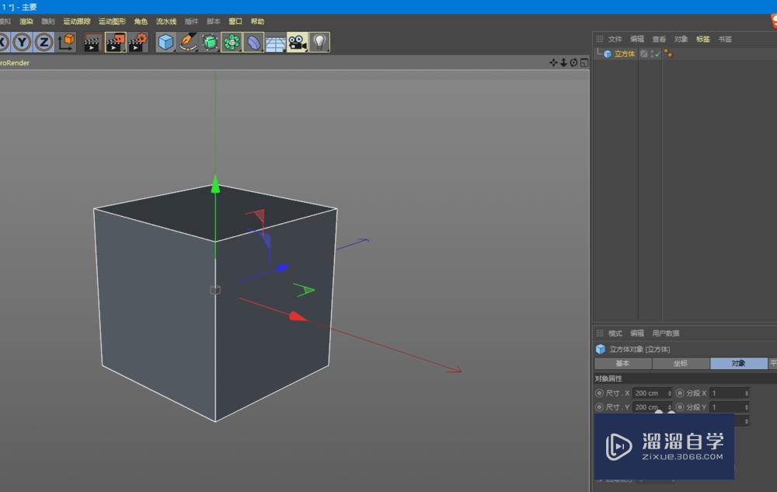
Task: Add a floor environment grid icon
Action: (x=276, y=42)
